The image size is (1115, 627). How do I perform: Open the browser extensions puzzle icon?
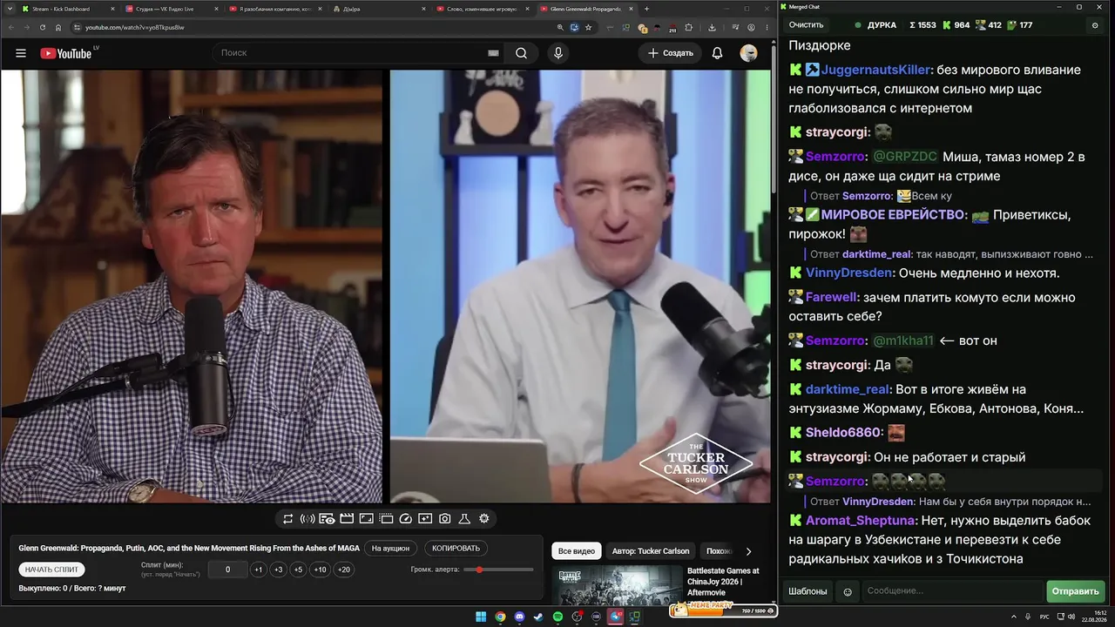[687, 28]
